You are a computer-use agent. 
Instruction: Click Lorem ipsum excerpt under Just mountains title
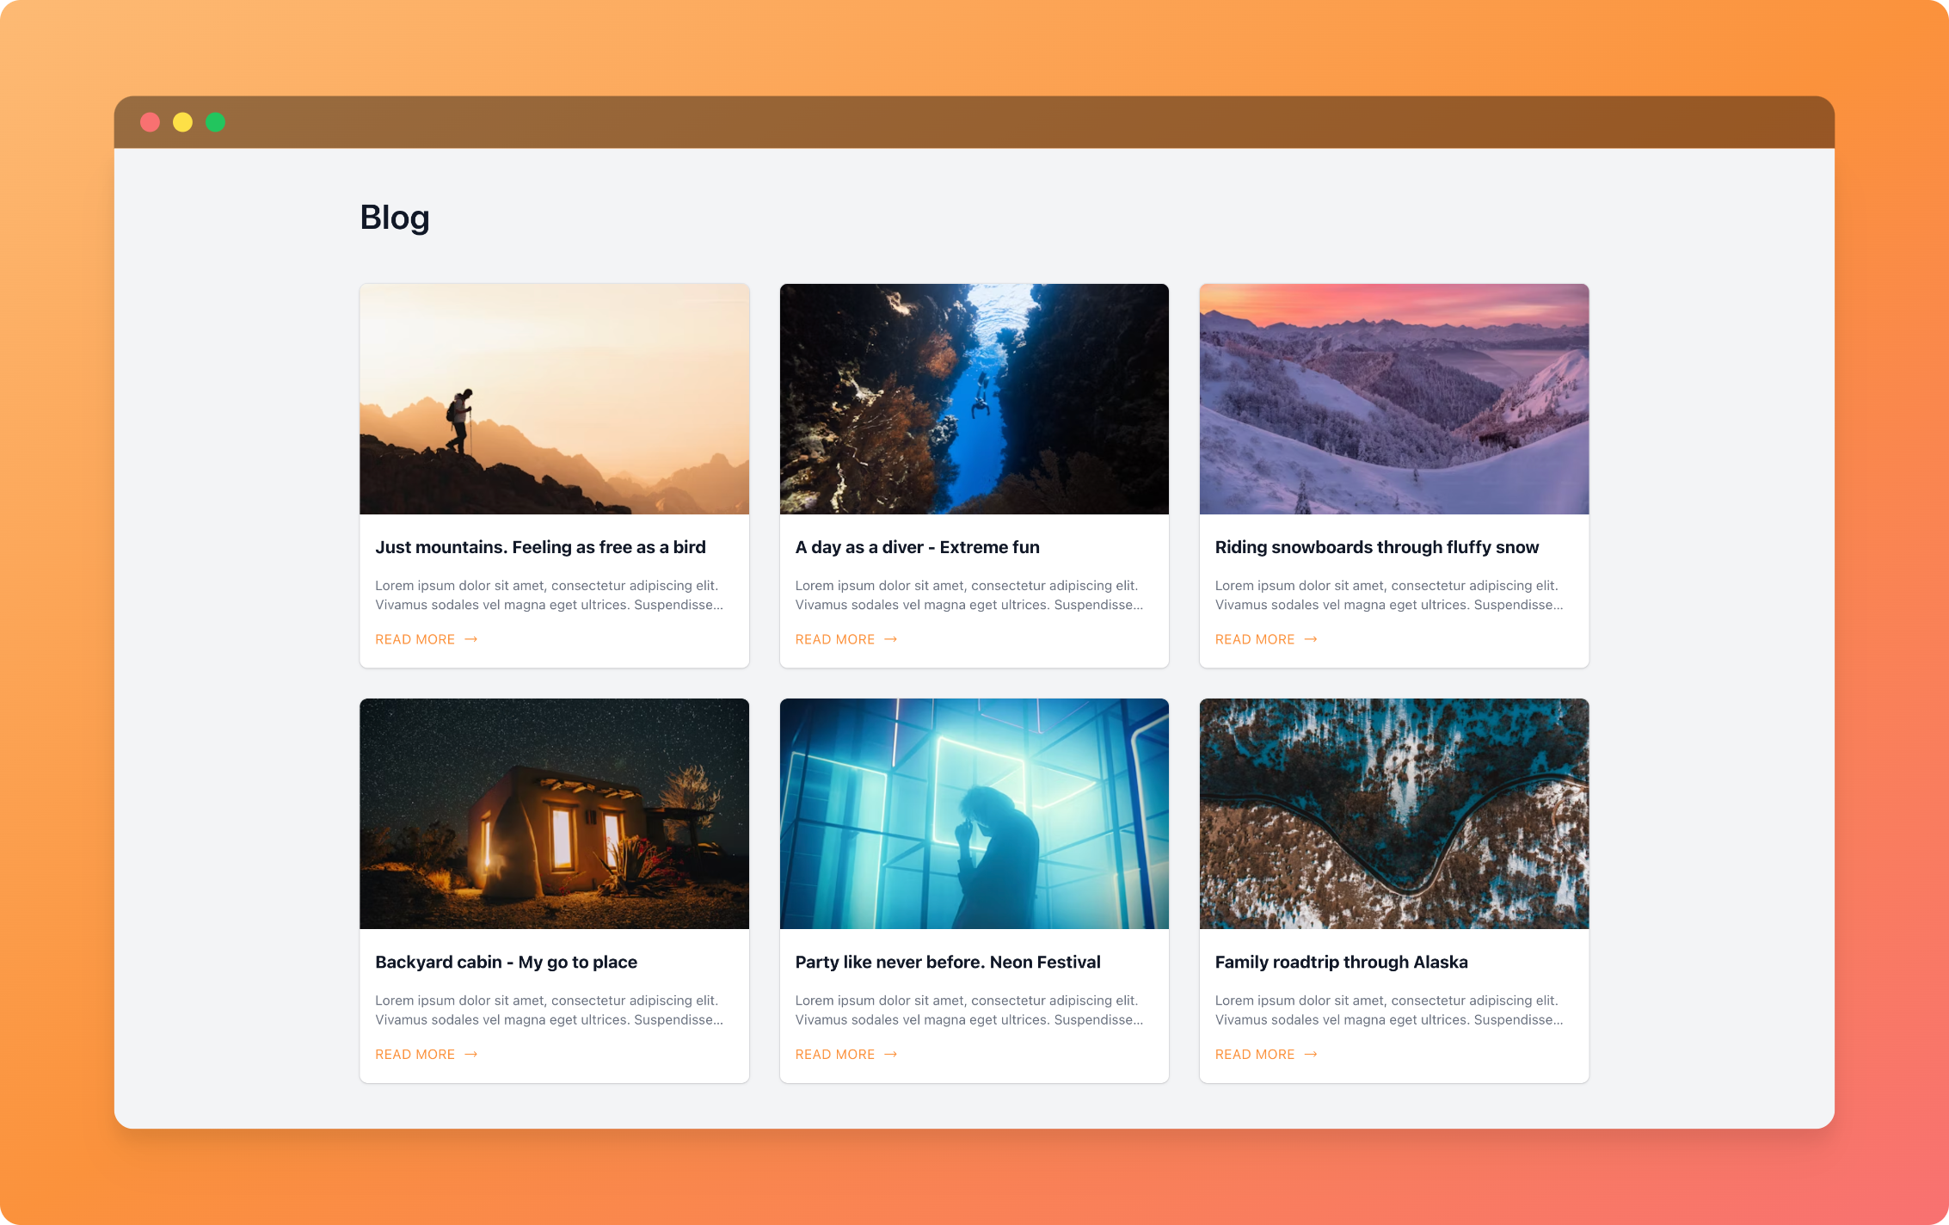[x=549, y=595]
